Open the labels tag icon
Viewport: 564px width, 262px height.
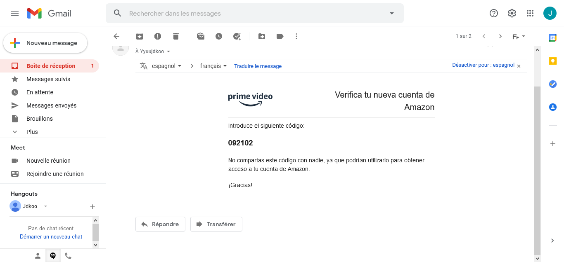(280, 36)
